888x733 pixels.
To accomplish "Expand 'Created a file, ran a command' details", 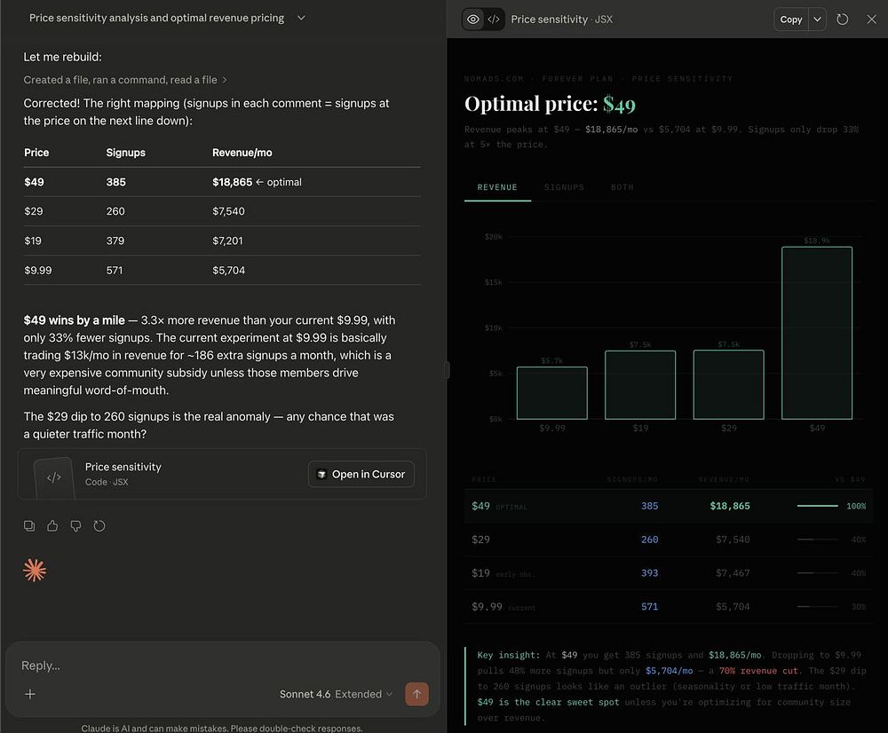I will click(125, 80).
